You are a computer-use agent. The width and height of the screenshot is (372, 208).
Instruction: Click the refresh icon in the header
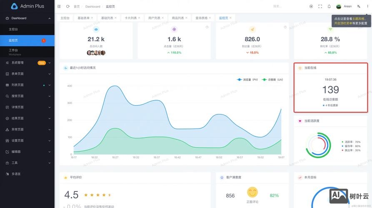click(67, 6)
